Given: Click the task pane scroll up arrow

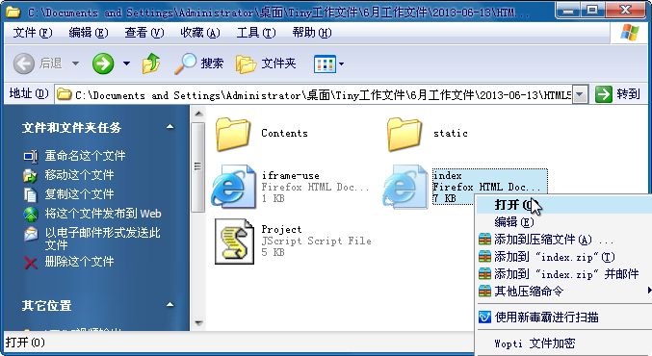Looking at the screenshot, I should pyautogui.click(x=198, y=114).
